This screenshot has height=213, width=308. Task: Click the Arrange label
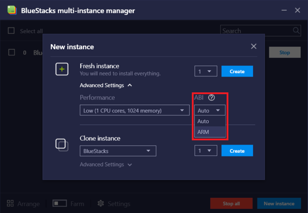click(x=28, y=204)
